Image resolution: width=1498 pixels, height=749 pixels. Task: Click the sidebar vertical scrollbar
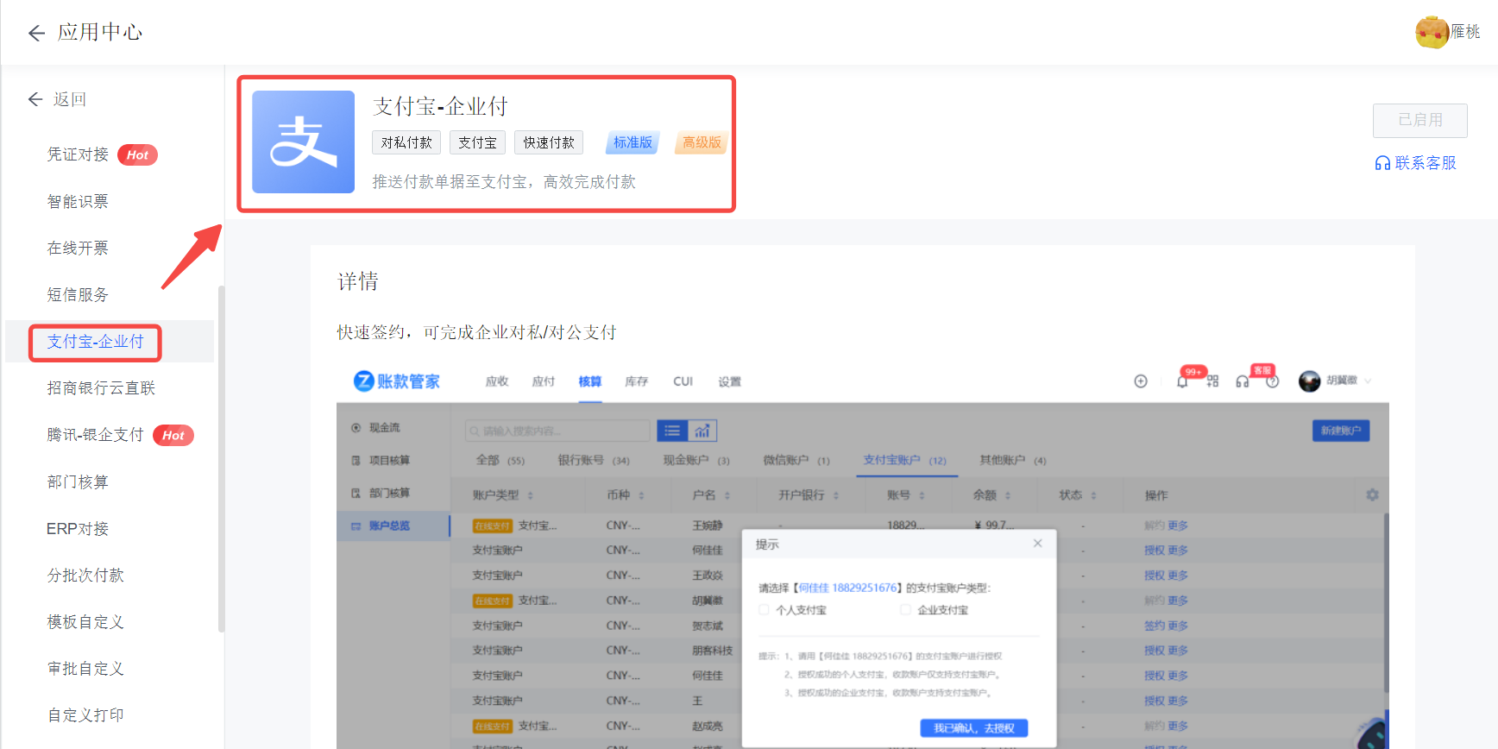[221, 457]
